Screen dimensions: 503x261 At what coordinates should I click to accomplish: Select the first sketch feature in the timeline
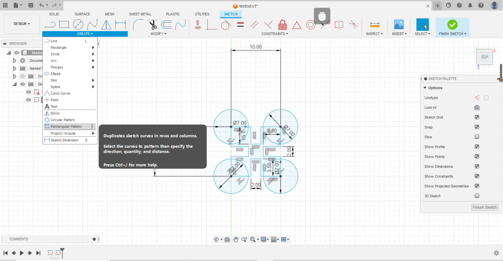coord(50,253)
